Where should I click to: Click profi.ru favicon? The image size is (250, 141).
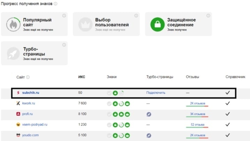pos(18,114)
